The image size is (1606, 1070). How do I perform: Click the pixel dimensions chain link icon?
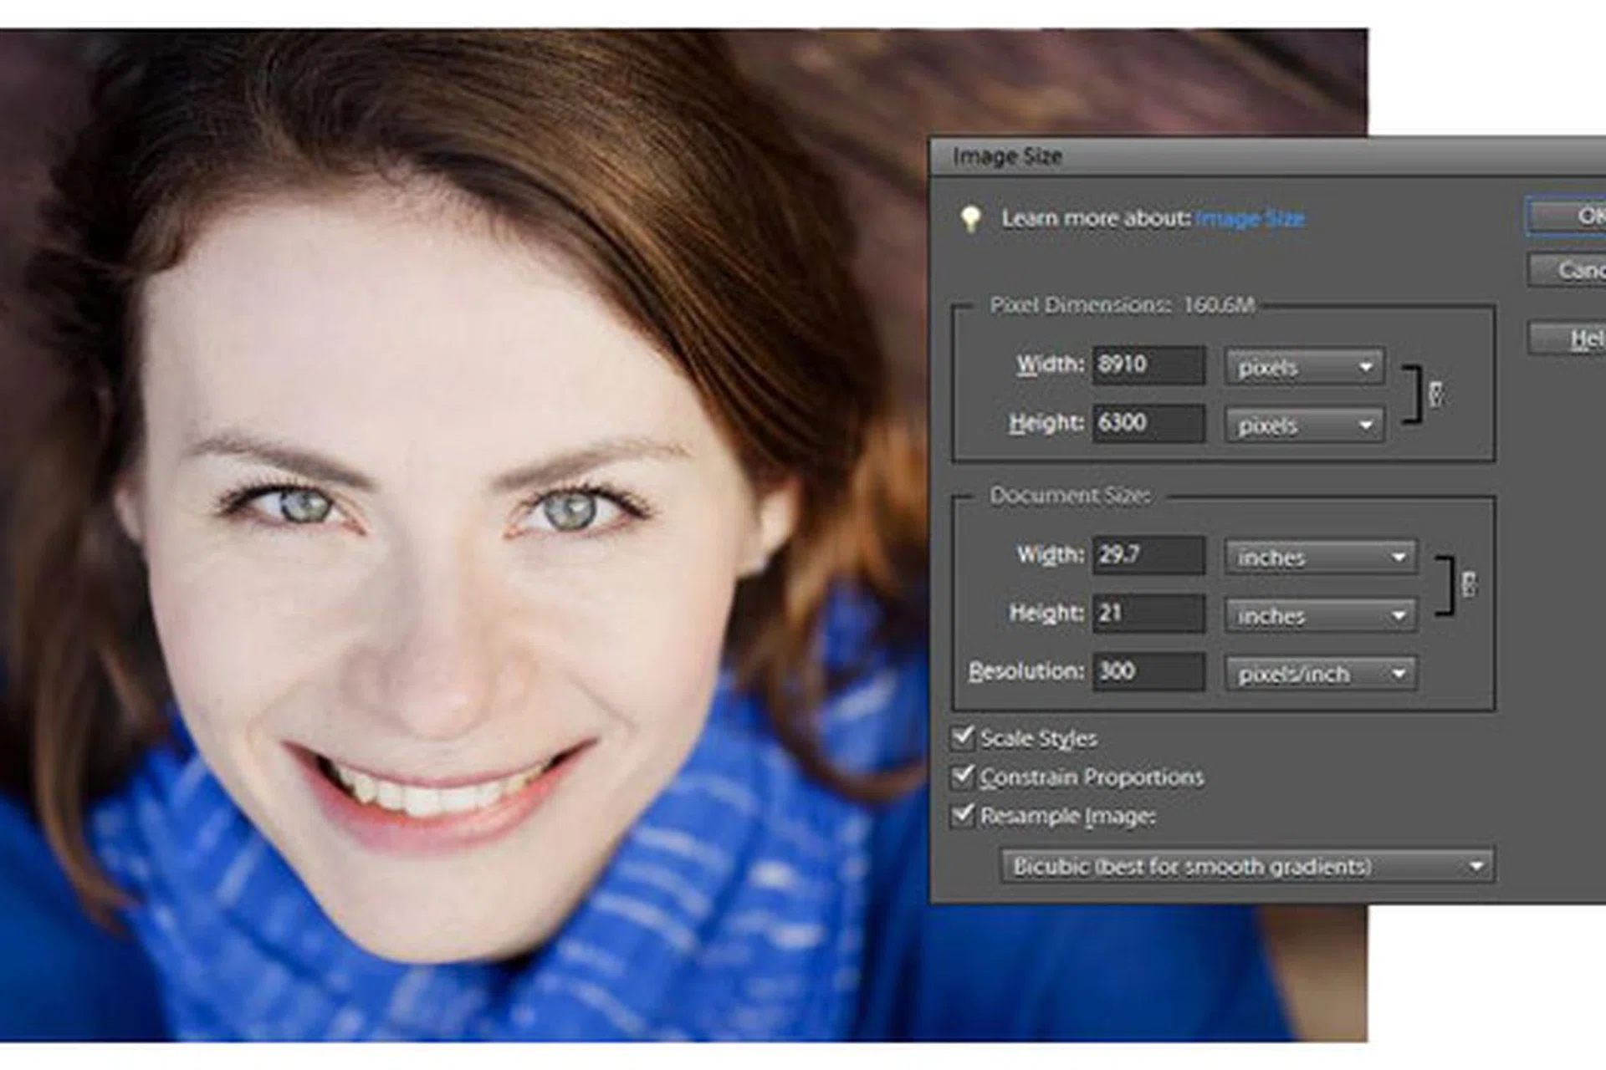(1435, 394)
